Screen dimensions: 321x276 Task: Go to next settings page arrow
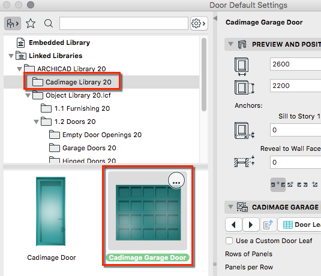coord(251,225)
